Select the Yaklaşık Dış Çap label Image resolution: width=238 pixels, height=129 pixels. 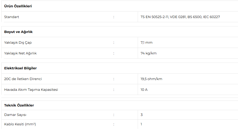coord(18,43)
